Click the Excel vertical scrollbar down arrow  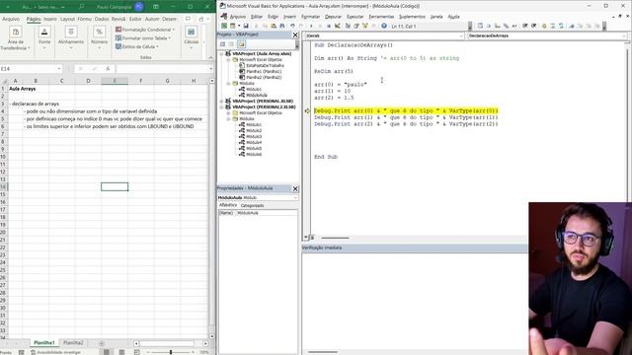(x=212, y=336)
